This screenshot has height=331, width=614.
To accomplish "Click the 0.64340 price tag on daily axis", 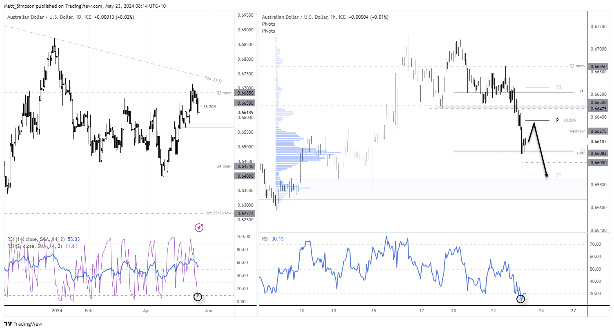I will pyautogui.click(x=245, y=166).
